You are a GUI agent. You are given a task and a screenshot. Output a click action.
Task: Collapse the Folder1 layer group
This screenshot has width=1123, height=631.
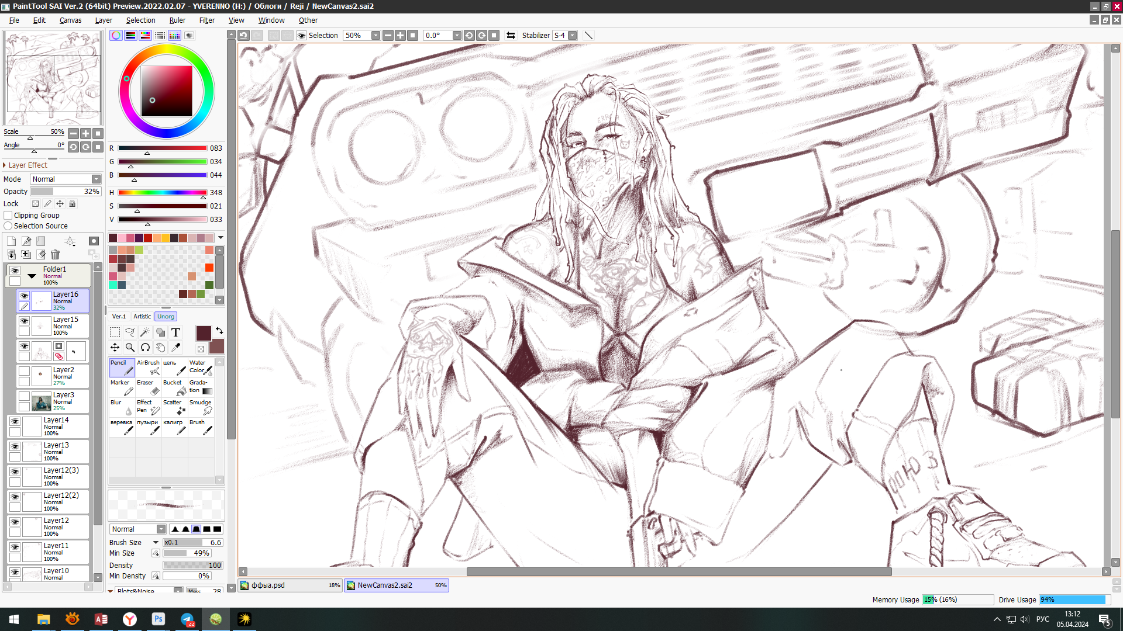[x=32, y=276]
